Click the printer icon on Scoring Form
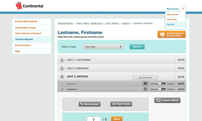 point(162,34)
